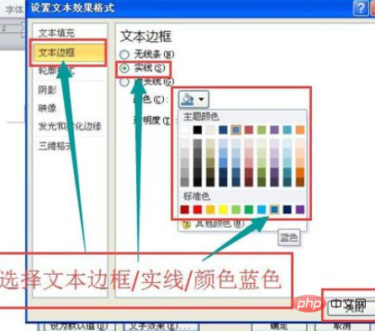
Task: Pick the orange theme color swatch
Action: 300,129
